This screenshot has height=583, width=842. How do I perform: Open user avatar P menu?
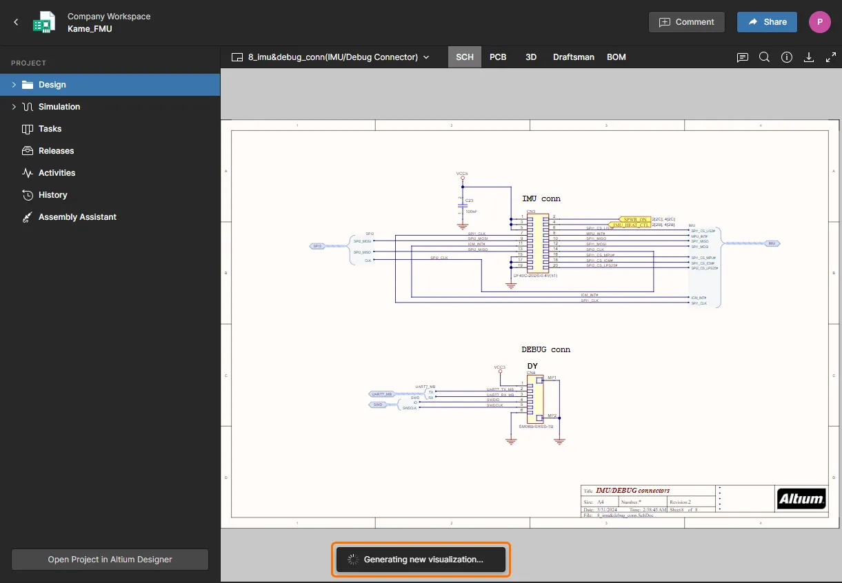(819, 22)
